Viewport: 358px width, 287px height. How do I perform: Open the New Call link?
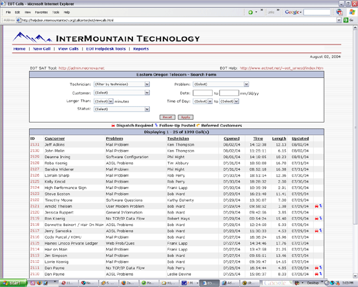pos(42,49)
